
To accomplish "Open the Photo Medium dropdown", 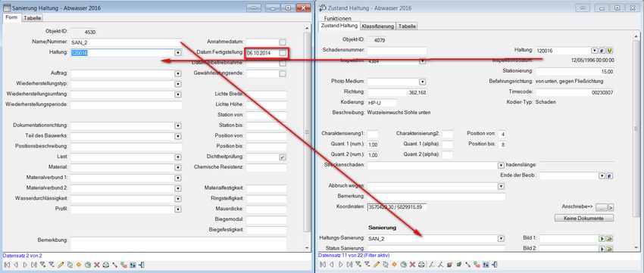I will (422, 82).
